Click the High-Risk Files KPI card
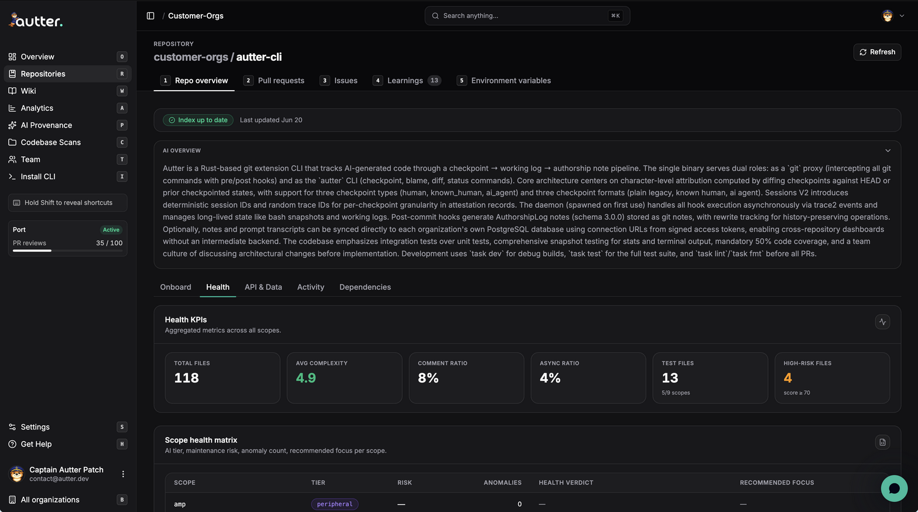Screen dimensions: 918x512 (832, 378)
